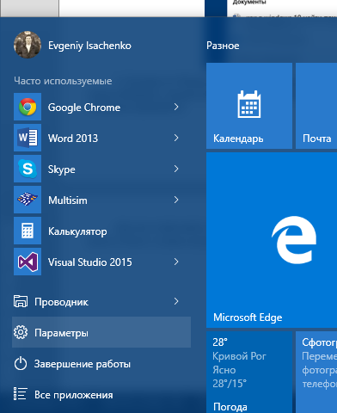Expand Word 2013 recent files arrow
Screen dimensions: 337x413
pyautogui.click(x=176, y=138)
